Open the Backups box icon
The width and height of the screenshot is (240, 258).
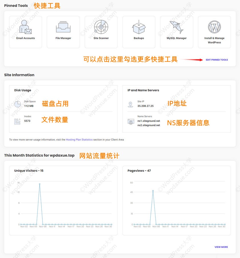(x=139, y=27)
